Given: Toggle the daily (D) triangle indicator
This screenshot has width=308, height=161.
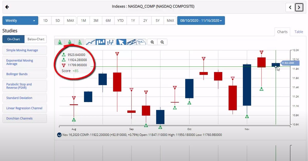Looking at the screenshot, I should pos(80,42).
